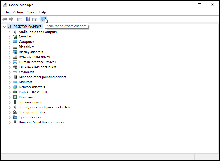Maximize the Device Manager window
The image size is (220, 161).
[x=200, y=5]
